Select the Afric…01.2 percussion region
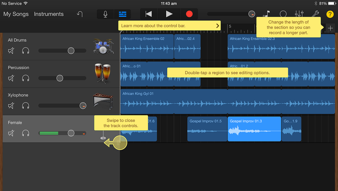Image resolution: width=338 pixels, height=191 pixels. (281, 74)
